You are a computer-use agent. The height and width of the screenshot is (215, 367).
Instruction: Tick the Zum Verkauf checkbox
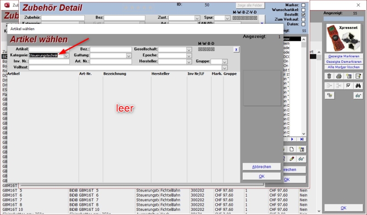pos(303,19)
